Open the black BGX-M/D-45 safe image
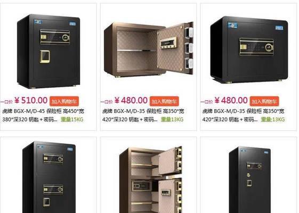The image size is (299, 213). pos(49,51)
